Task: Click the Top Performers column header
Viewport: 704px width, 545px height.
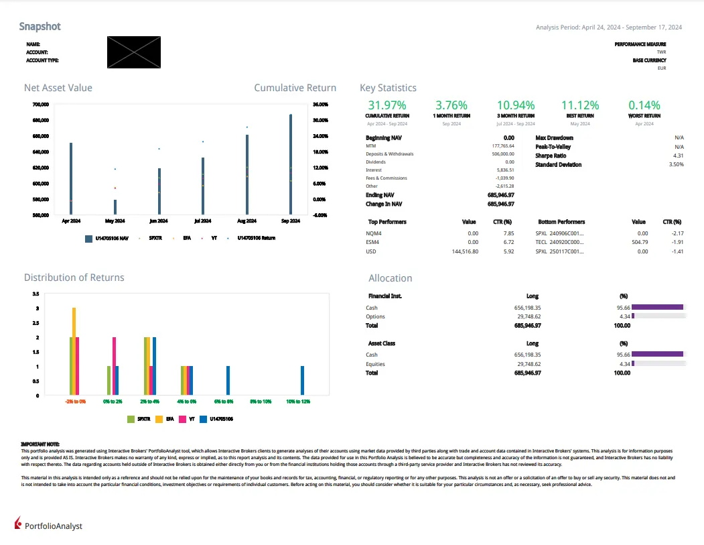Action: (387, 222)
